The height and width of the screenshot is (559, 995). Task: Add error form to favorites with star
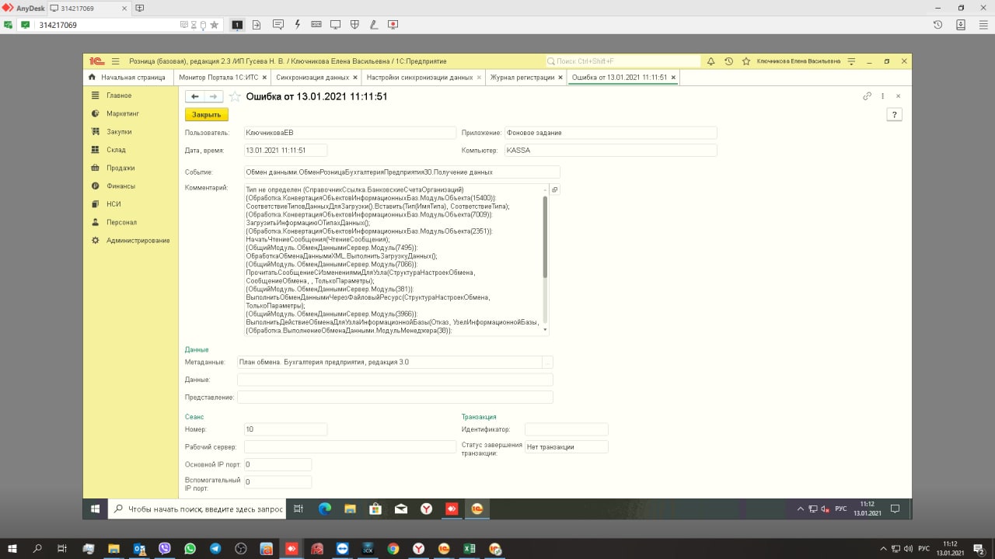coord(235,96)
